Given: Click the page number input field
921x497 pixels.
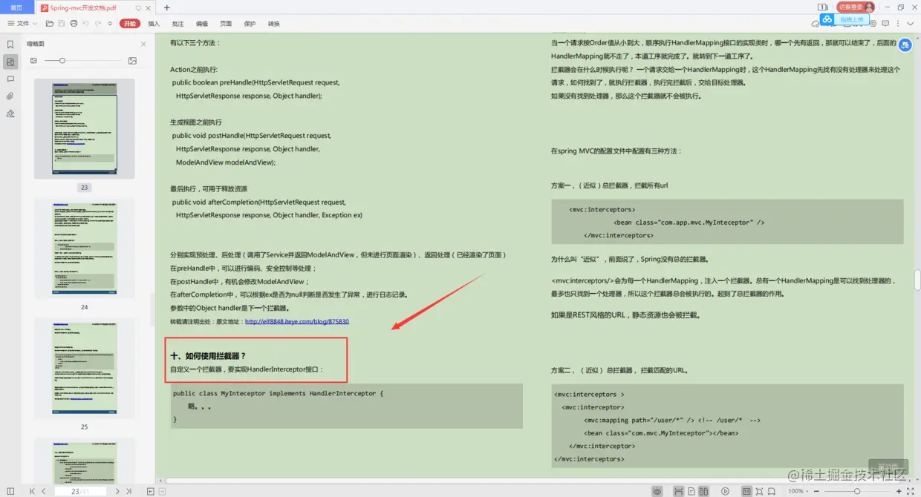Looking at the screenshot, I should pyautogui.click(x=80, y=491).
